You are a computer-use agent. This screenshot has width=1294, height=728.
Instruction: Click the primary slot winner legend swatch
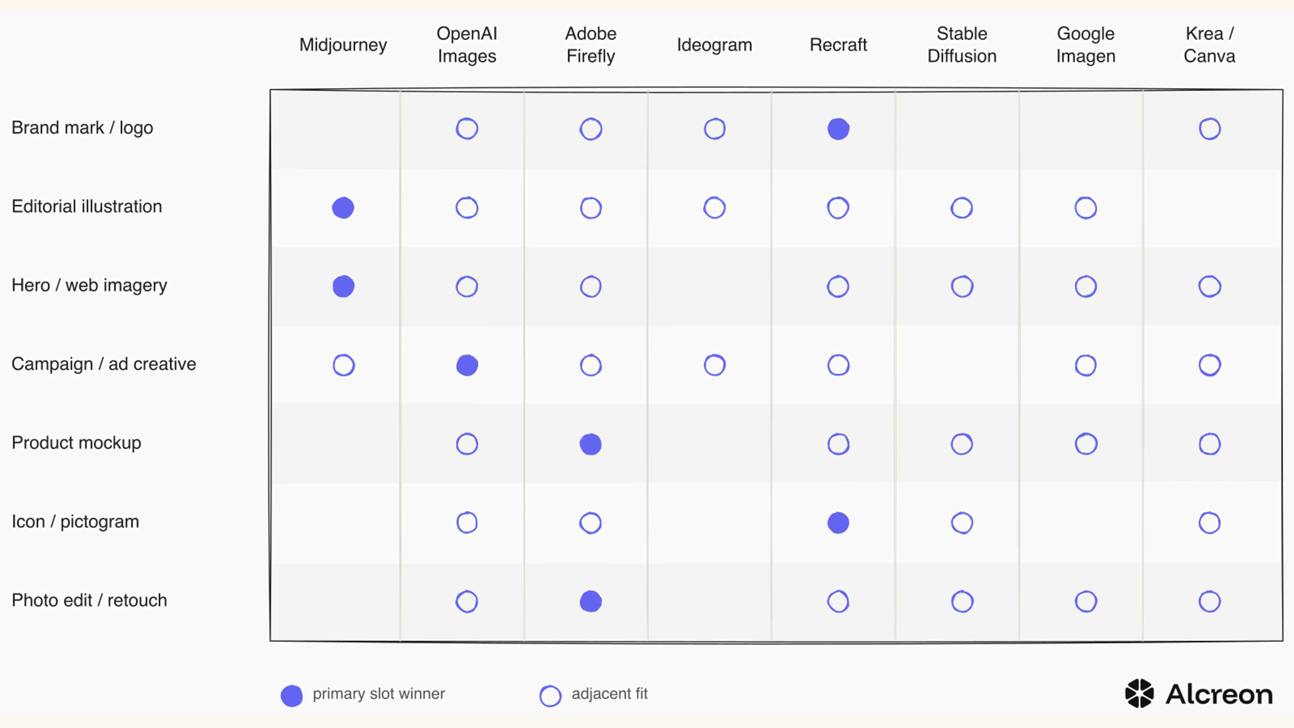(x=292, y=696)
